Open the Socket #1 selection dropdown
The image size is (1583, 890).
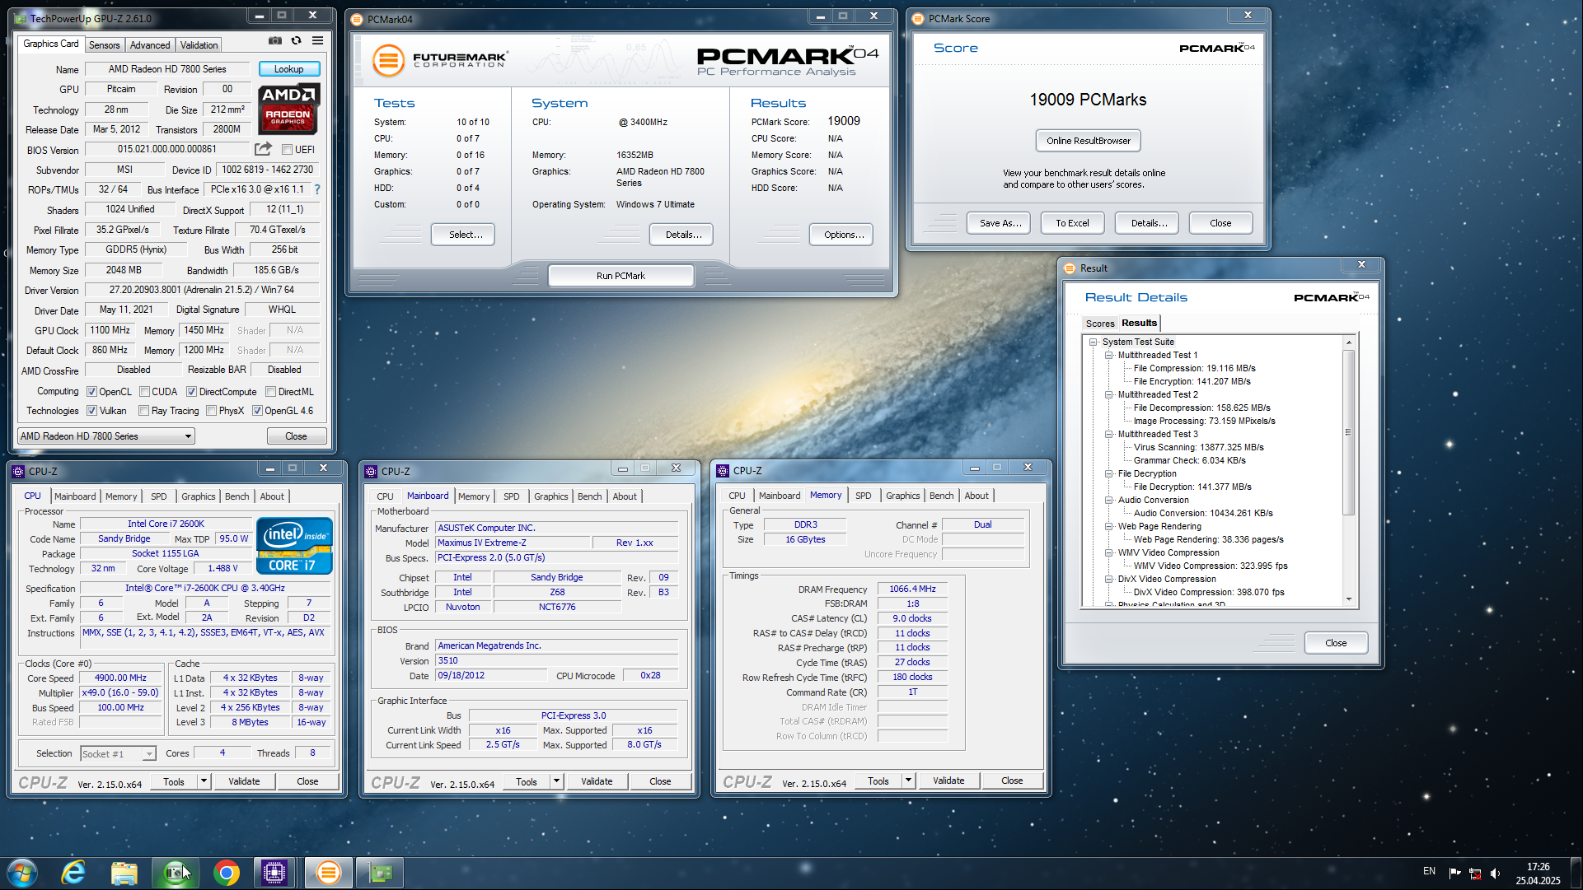(x=118, y=753)
